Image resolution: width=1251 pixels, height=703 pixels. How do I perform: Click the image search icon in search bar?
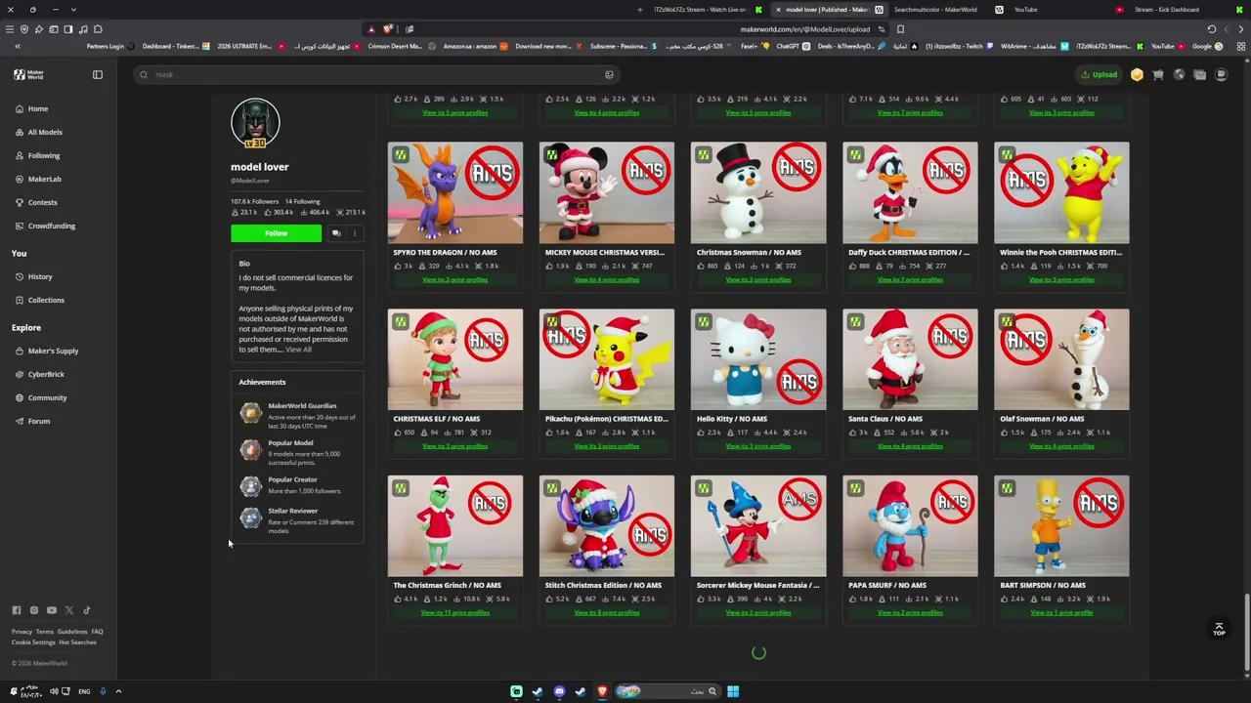pyautogui.click(x=609, y=74)
